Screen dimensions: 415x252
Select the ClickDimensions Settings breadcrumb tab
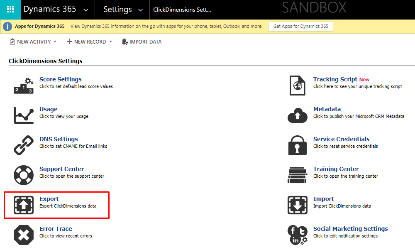pyautogui.click(x=182, y=10)
